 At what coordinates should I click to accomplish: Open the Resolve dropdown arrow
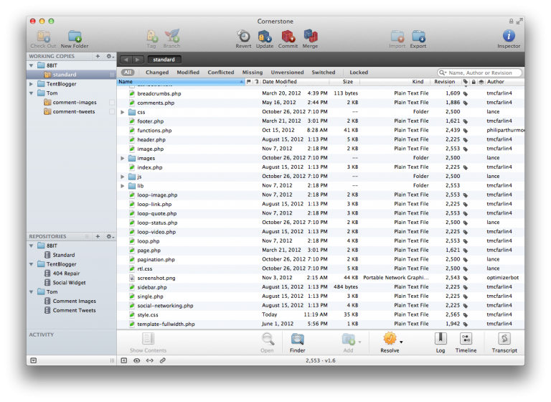[x=401, y=342]
